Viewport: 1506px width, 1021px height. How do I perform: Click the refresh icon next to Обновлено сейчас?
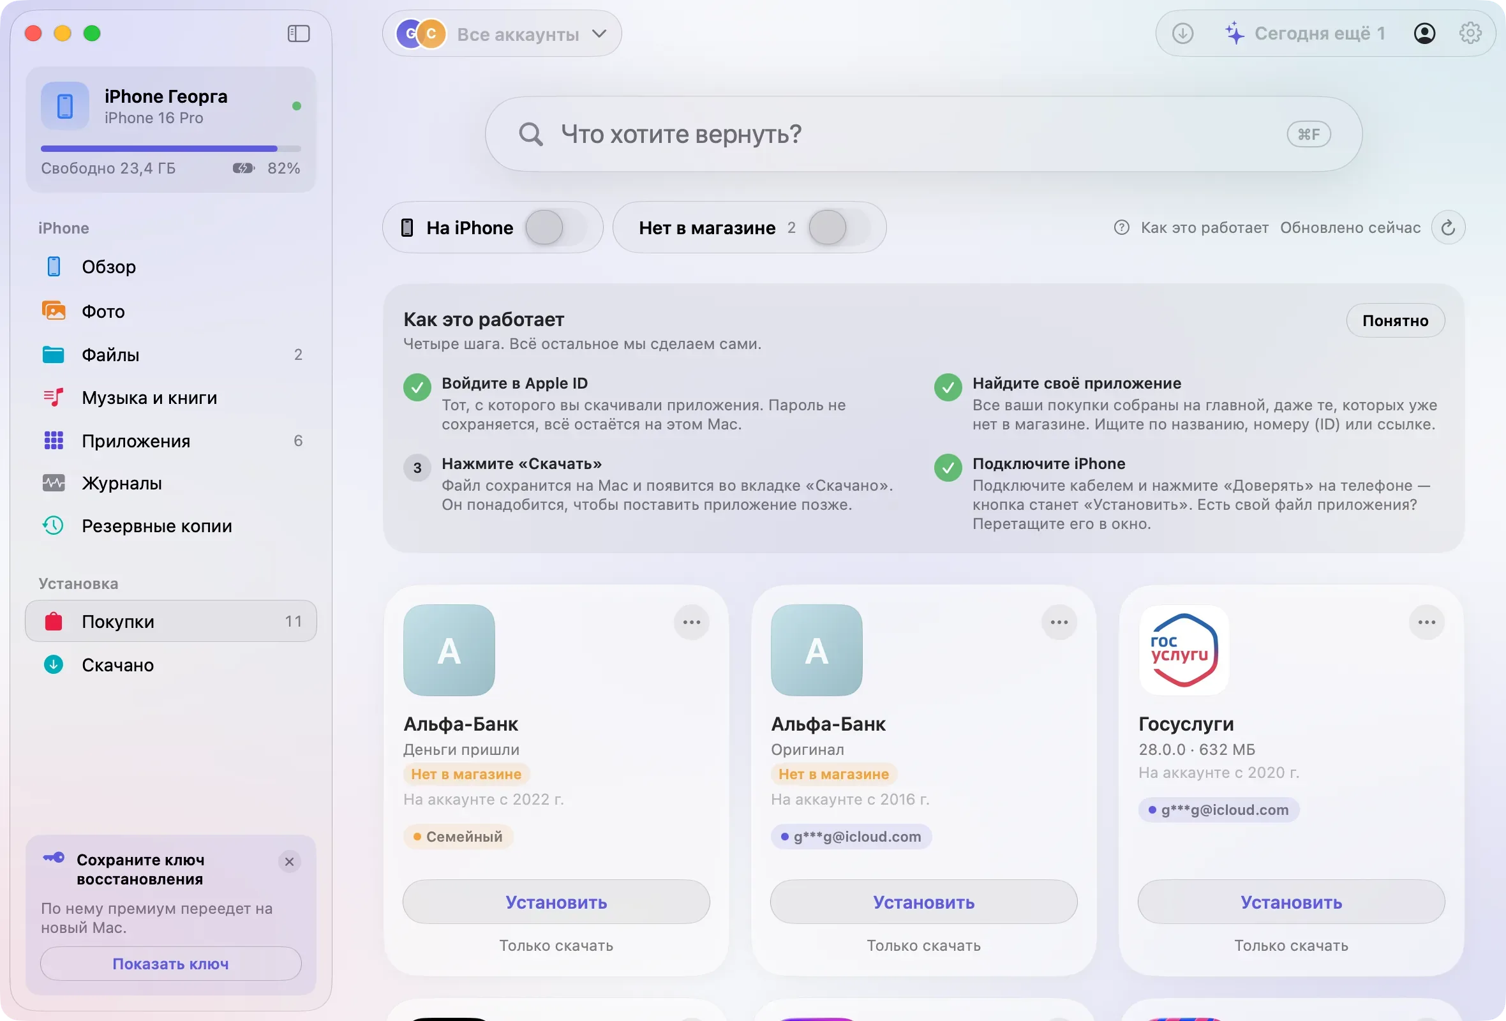[x=1449, y=227]
